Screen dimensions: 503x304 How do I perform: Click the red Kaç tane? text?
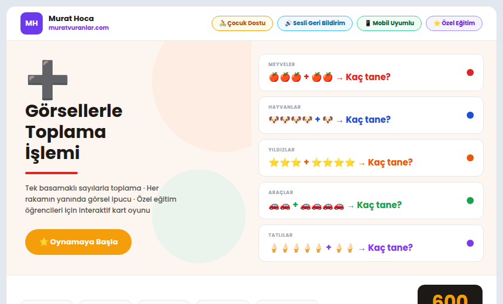pos(368,77)
